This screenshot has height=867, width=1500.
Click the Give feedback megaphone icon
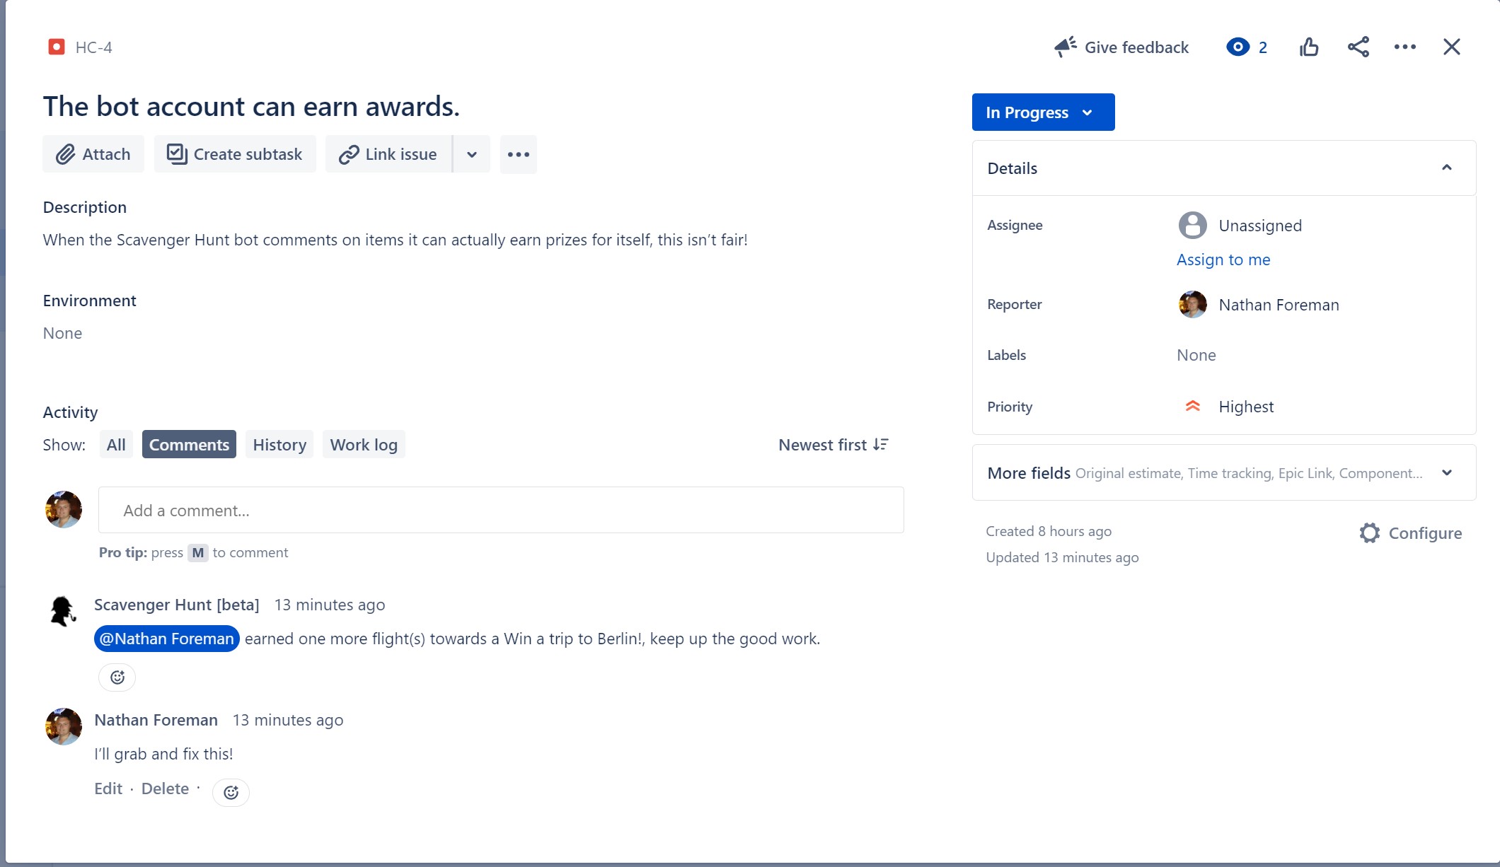click(1066, 45)
